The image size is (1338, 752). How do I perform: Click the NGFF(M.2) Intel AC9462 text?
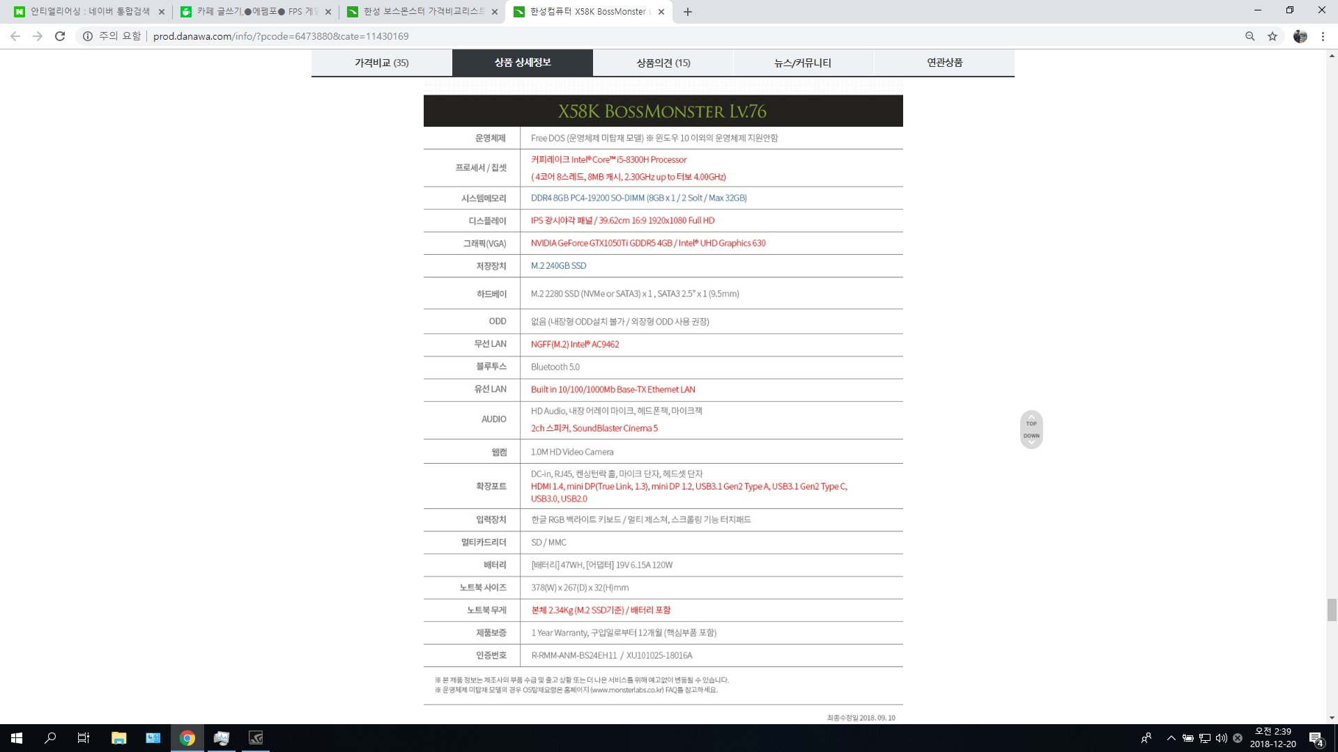point(575,344)
